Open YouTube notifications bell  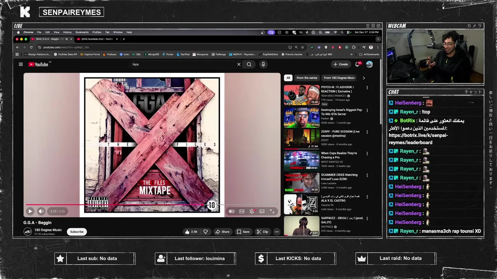tap(358, 64)
